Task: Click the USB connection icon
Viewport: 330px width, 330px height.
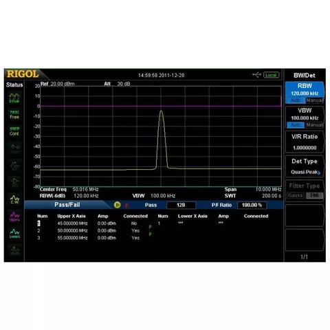Action: pos(256,75)
